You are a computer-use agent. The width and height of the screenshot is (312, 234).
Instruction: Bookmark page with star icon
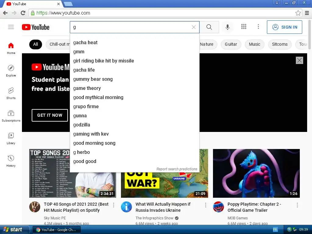(x=298, y=13)
